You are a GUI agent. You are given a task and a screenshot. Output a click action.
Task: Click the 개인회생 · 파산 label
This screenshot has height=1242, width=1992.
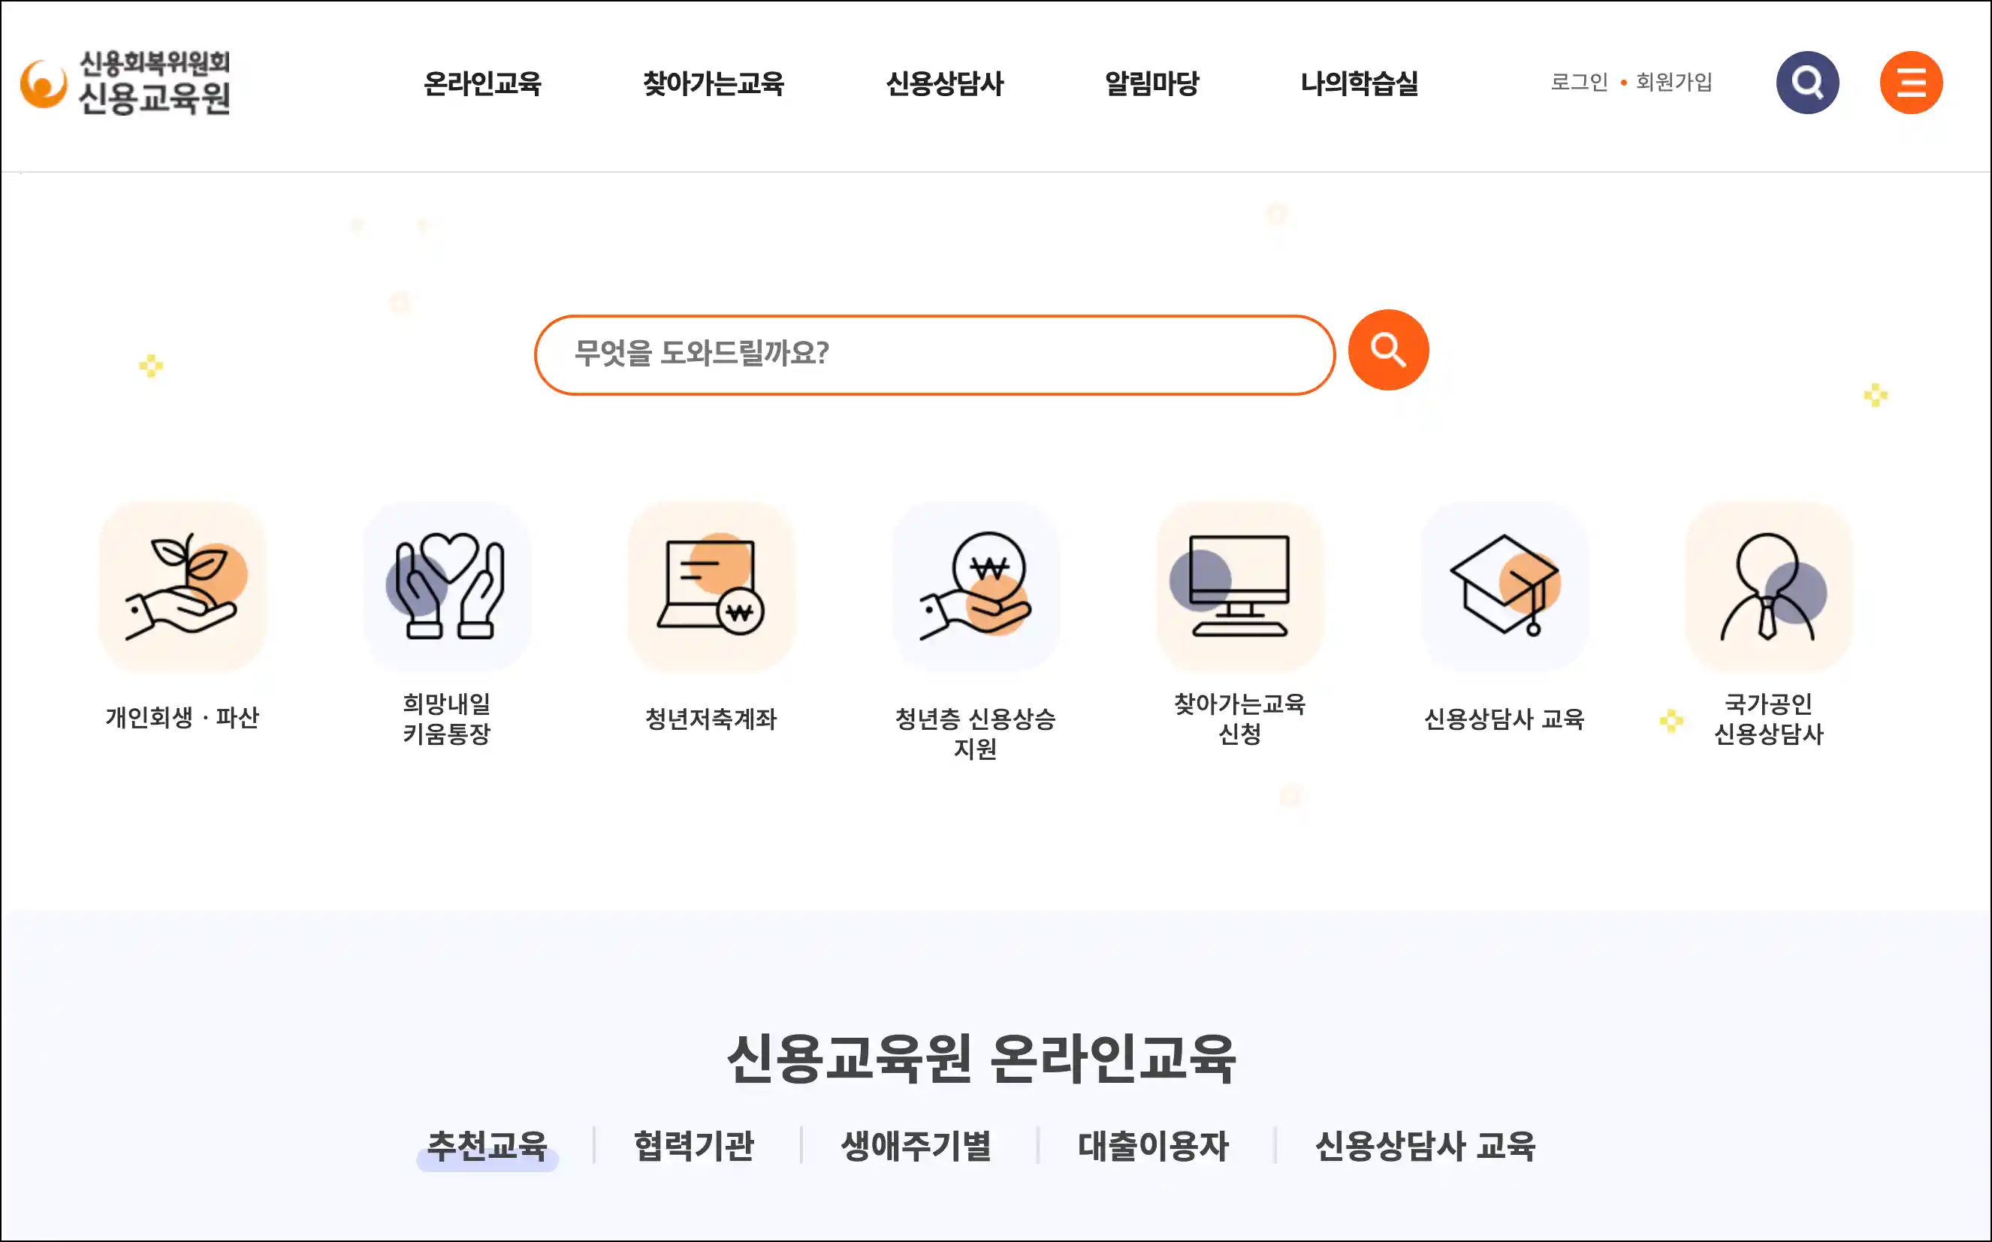183,718
